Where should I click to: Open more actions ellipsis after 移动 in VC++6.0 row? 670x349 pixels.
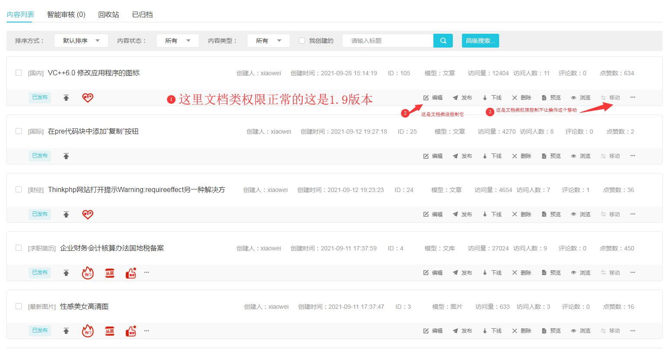[x=633, y=98]
